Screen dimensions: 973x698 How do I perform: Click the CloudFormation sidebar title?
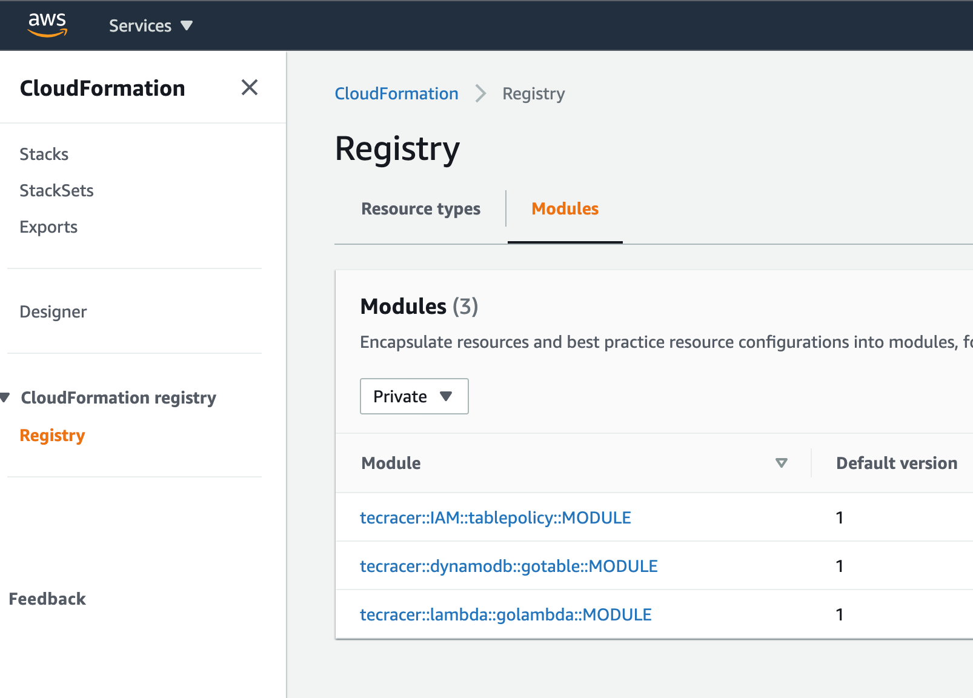(x=102, y=88)
